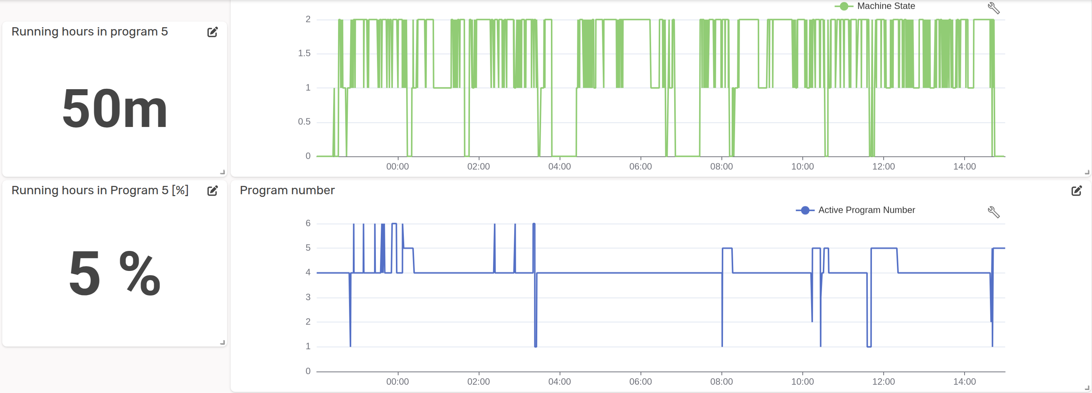Edit the 'Running hours in program 5' widget
The height and width of the screenshot is (393, 1092).
tap(213, 32)
